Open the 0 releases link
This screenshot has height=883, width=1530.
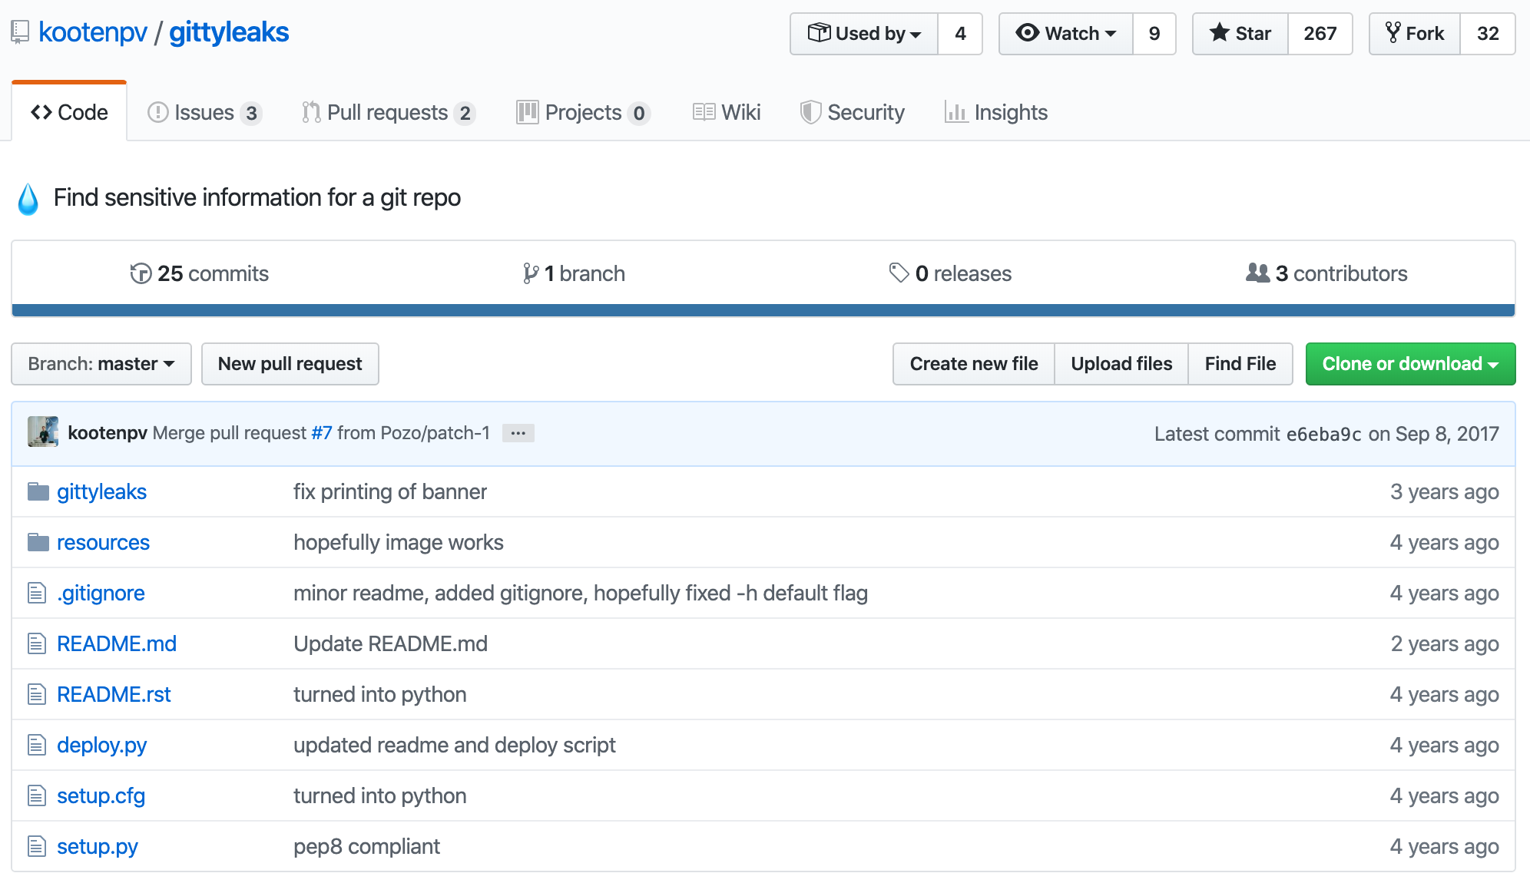click(x=951, y=273)
